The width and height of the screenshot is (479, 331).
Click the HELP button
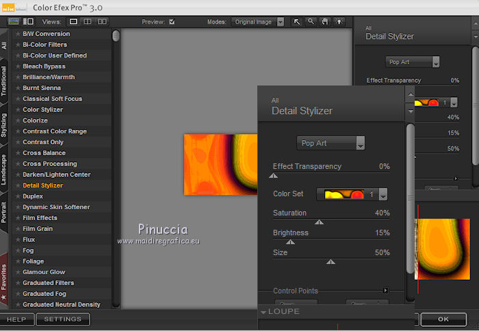[17, 319]
